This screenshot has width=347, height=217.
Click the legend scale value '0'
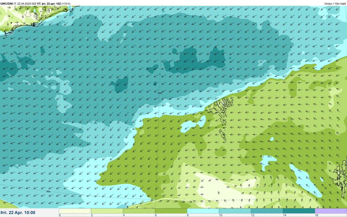pyautogui.click(x=60, y=215)
